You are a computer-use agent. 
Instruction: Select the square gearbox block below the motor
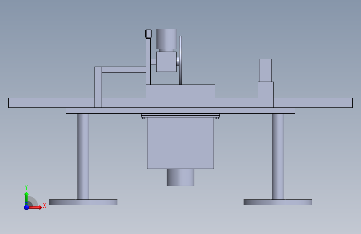(x=166, y=62)
